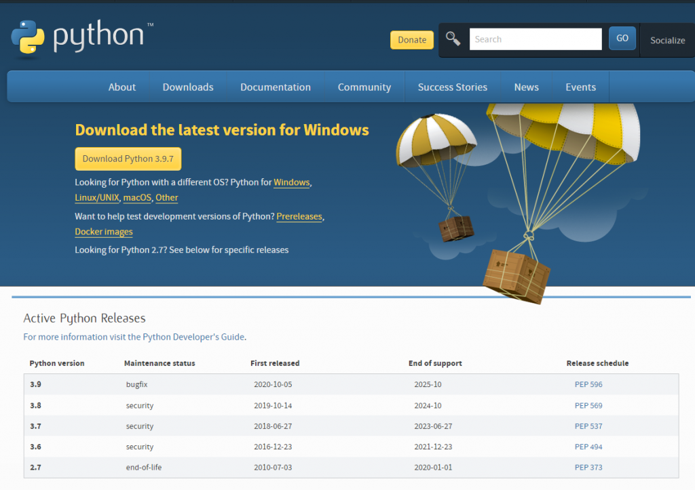Open PEP 373 release schedule link

coord(588,468)
